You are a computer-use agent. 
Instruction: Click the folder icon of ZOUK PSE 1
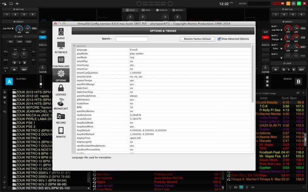14,123
